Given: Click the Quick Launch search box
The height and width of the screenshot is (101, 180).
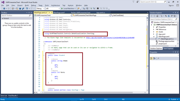Looking at the screenshot, I should (153, 2).
